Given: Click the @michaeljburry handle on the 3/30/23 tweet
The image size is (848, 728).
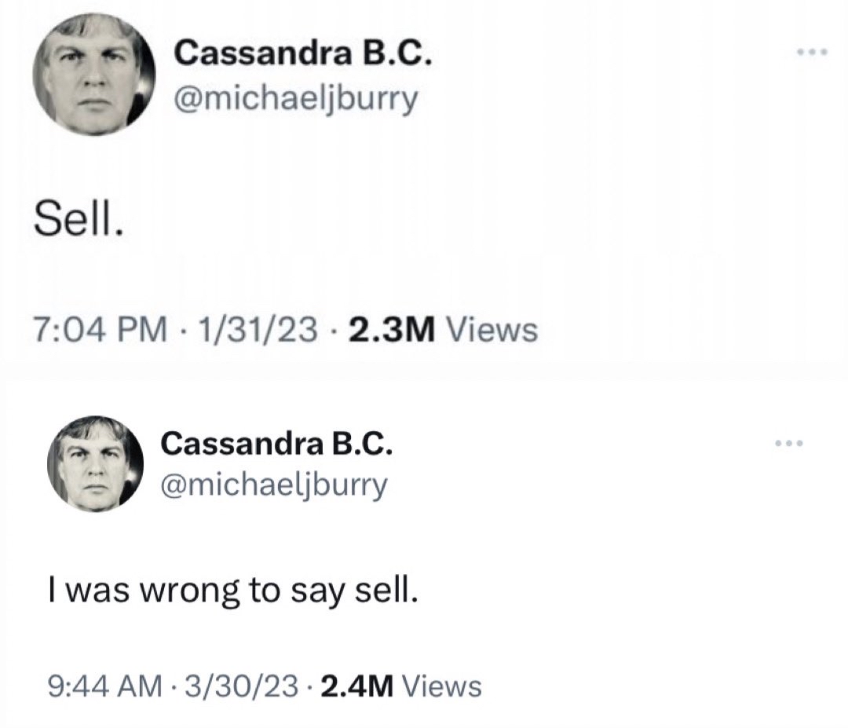Looking at the screenshot, I should point(274,485).
